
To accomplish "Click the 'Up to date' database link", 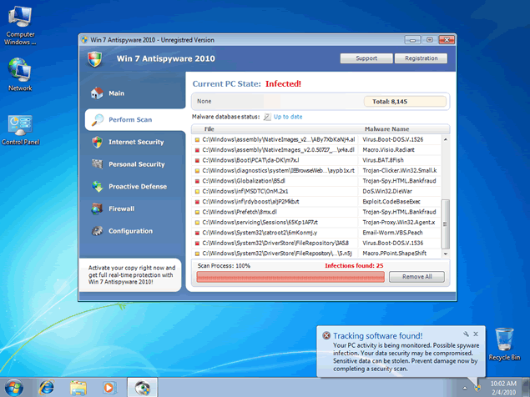I will click(x=287, y=117).
